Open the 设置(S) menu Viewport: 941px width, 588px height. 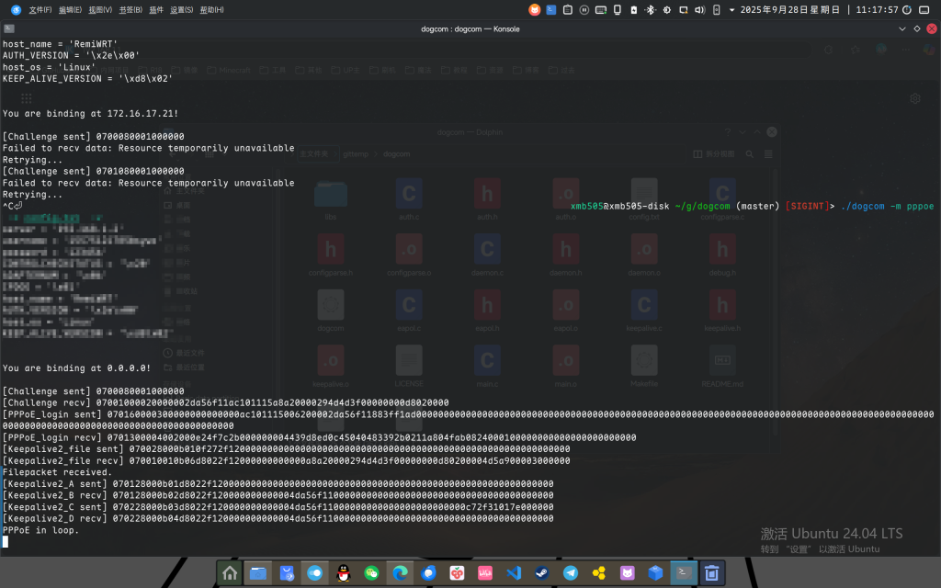(182, 10)
